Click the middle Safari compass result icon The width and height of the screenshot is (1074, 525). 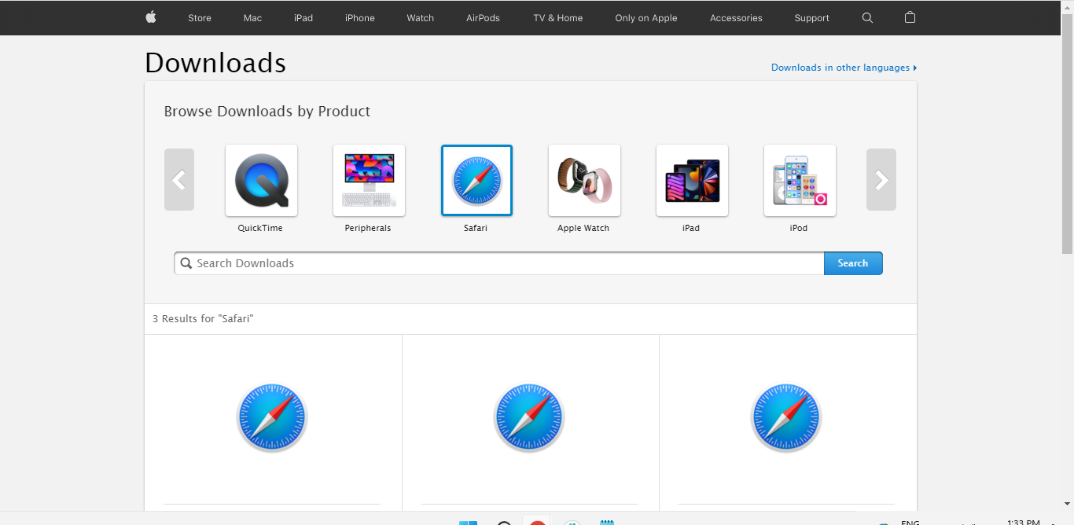(x=529, y=418)
